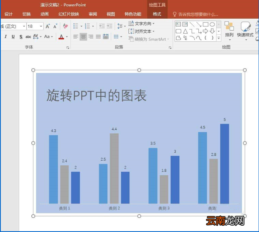Select the freeform shape tool
This screenshot has width=259, height=232.
[x=178, y=38]
